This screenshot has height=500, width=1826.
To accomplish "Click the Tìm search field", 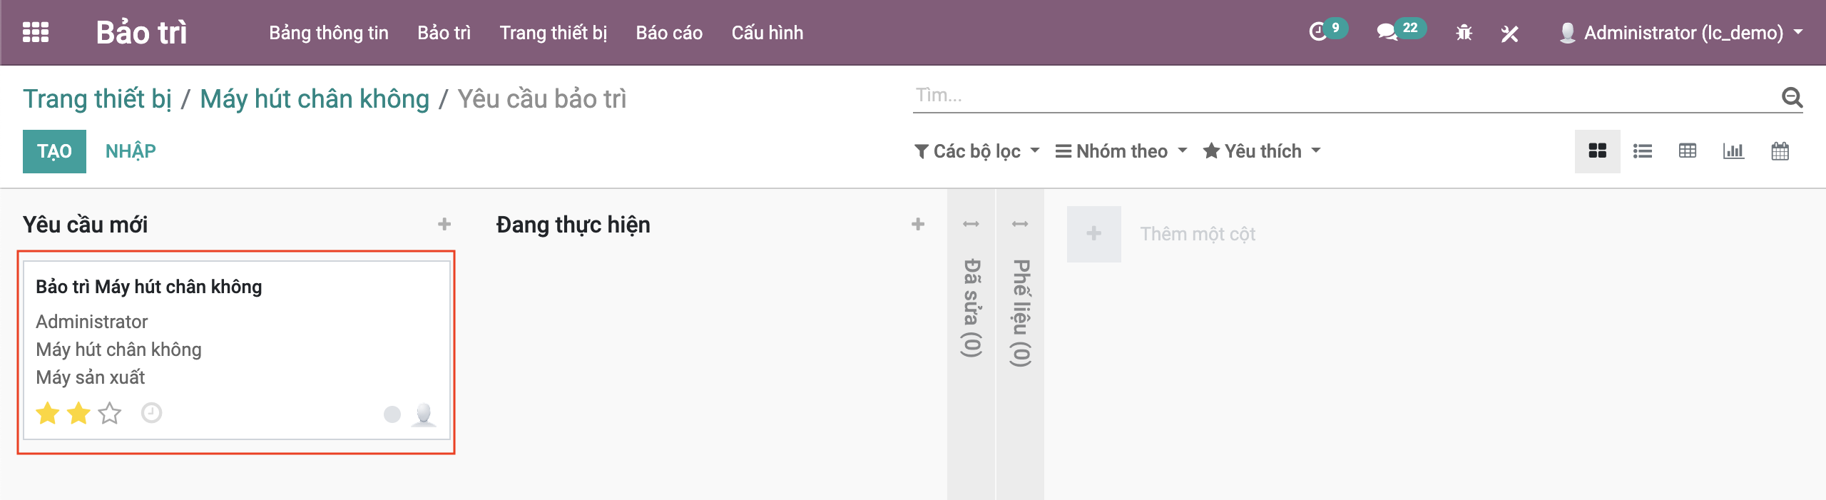I will [1341, 96].
